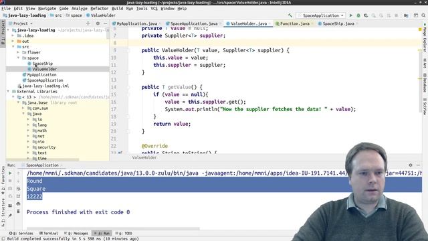
Task: Open Structure side tool window
Action: click(x=3, y=212)
